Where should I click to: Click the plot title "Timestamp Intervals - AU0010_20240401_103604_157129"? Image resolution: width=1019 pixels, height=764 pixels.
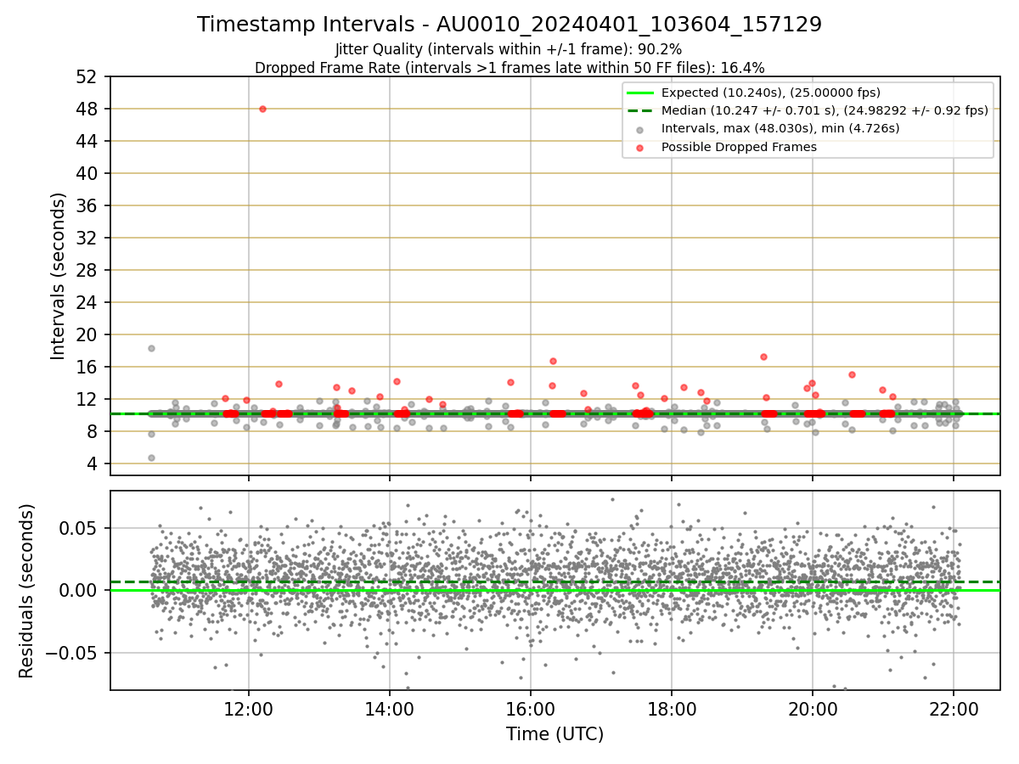point(509,25)
